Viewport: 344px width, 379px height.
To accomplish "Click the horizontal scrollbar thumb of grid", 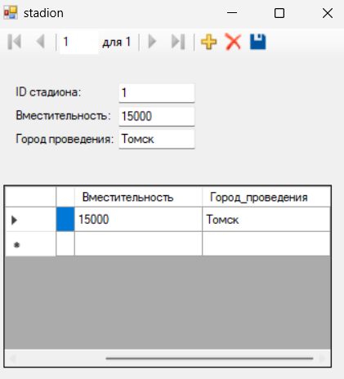I will pos(209,359).
